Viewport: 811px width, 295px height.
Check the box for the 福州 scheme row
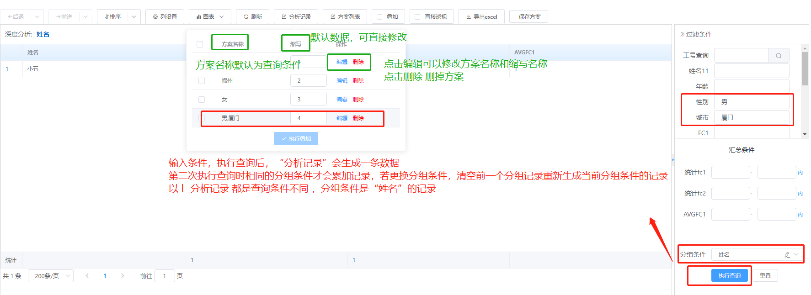[x=202, y=81]
